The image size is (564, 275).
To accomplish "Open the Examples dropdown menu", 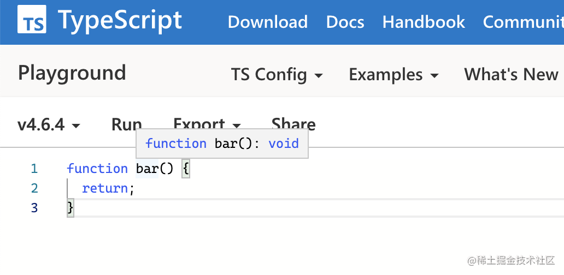I will (393, 75).
